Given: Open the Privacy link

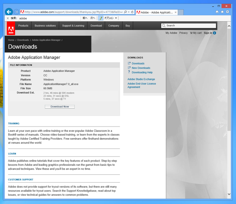Looking at the screenshot, I should coord(183,33).
